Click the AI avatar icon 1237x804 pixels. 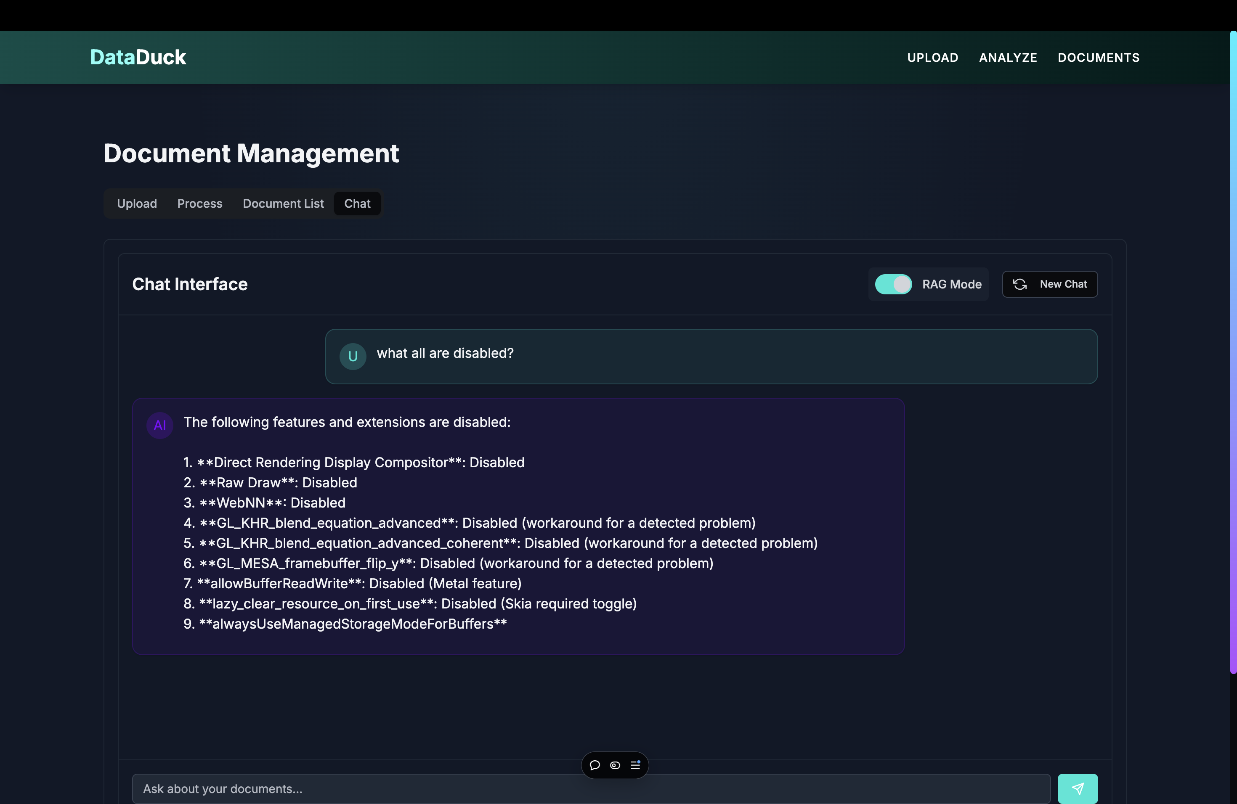click(x=159, y=426)
